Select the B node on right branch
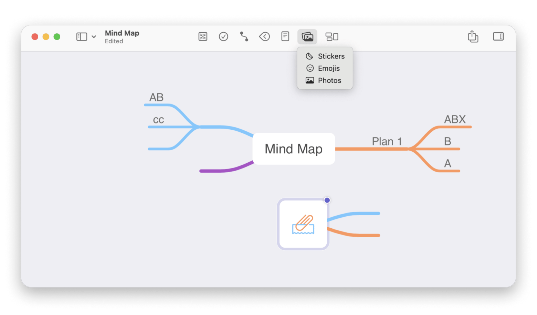Viewport: 537px width, 315px height. (x=447, y=141)
